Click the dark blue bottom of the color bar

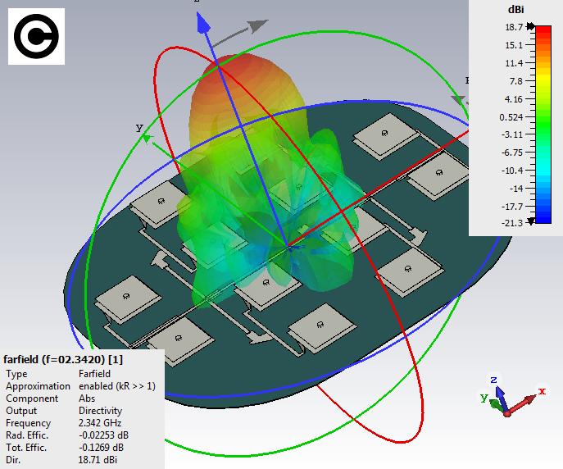pyautogui.click(x=542, y=218)
